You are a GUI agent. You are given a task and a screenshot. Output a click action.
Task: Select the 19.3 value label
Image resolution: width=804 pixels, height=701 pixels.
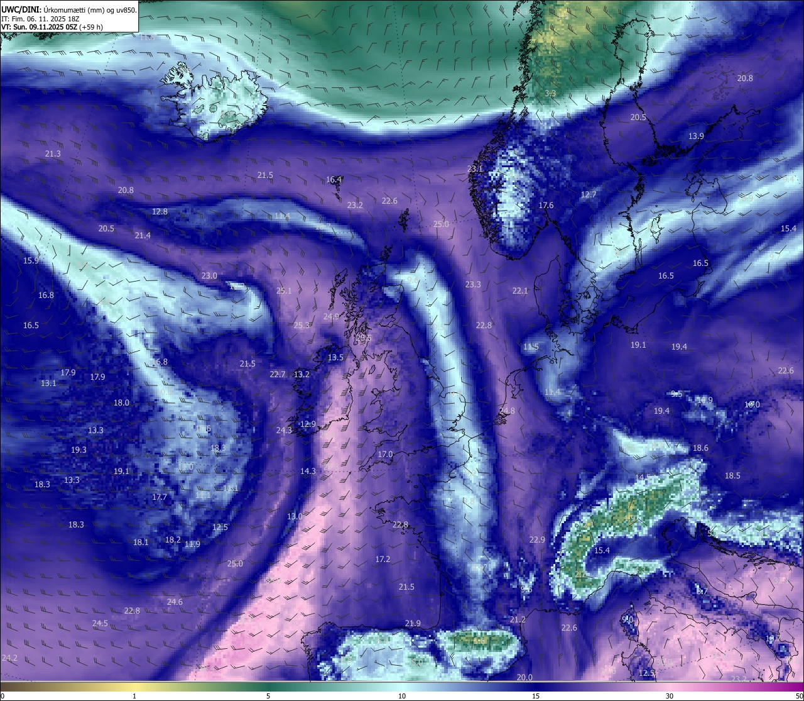(79, 450)
